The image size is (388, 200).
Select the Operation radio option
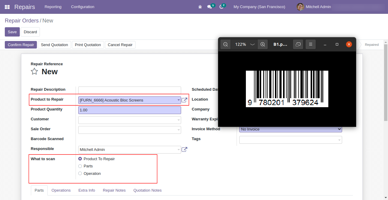click(80, 173)
